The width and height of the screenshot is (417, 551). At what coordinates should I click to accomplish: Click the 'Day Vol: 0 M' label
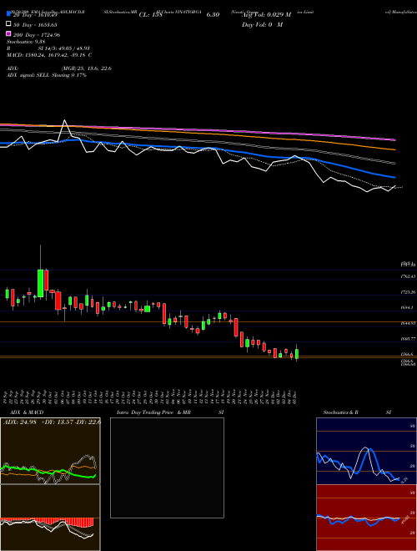[262, 25]
